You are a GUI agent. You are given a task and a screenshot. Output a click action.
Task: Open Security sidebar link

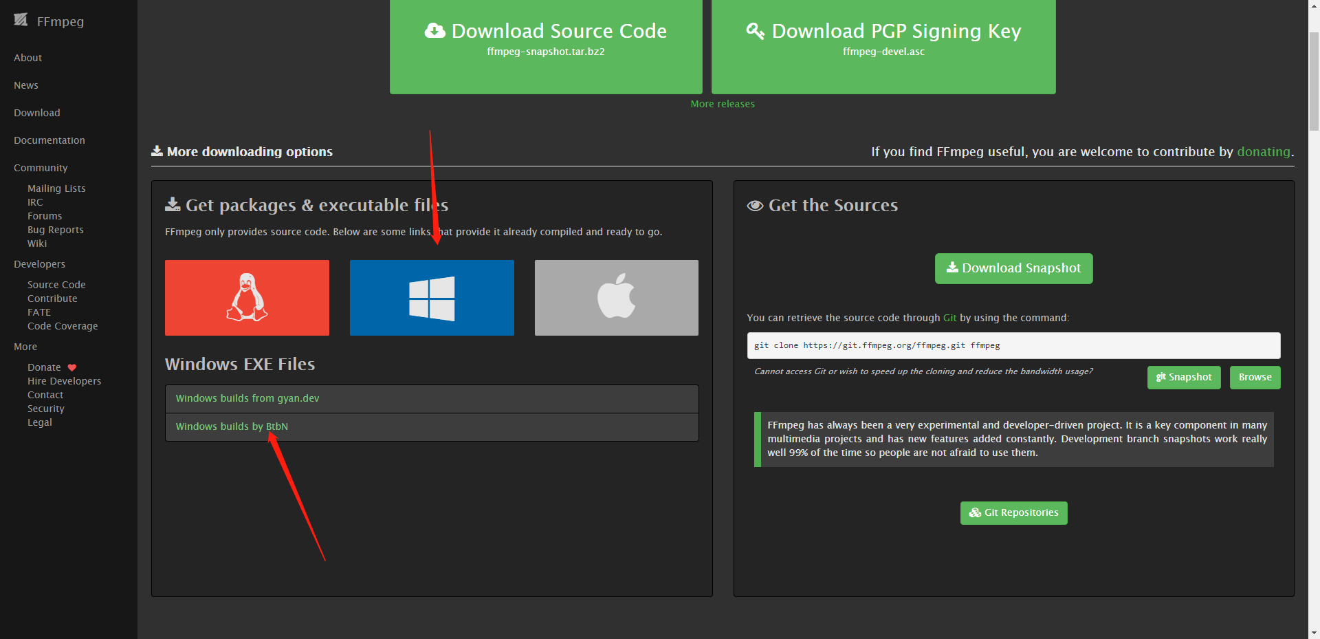coord(46,409)
